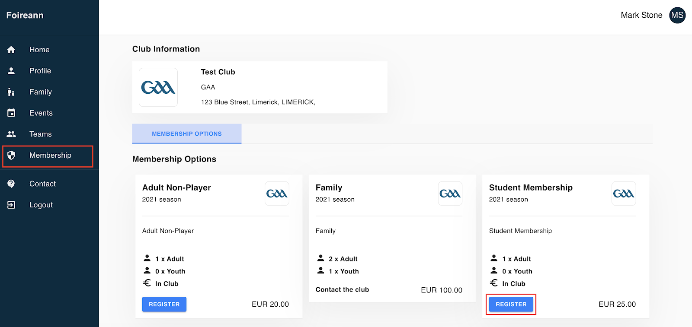
Task: Register for Student Membership
Action: click(511, 304)
